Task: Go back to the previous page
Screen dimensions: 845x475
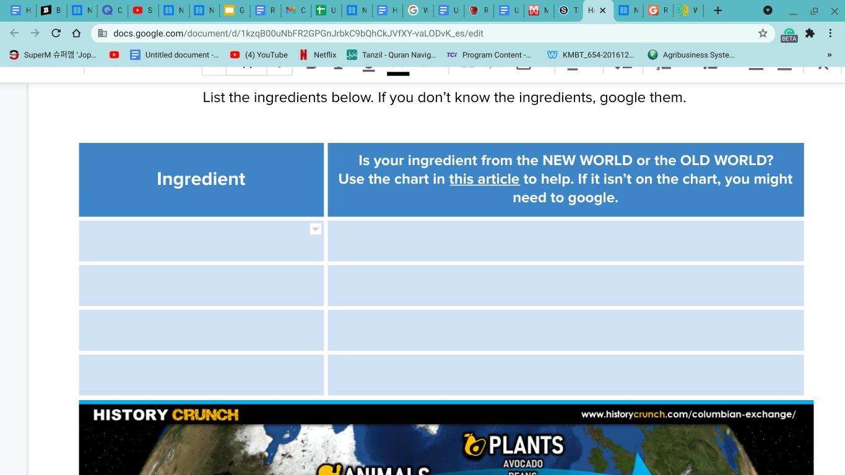Action: pos(15,33)
